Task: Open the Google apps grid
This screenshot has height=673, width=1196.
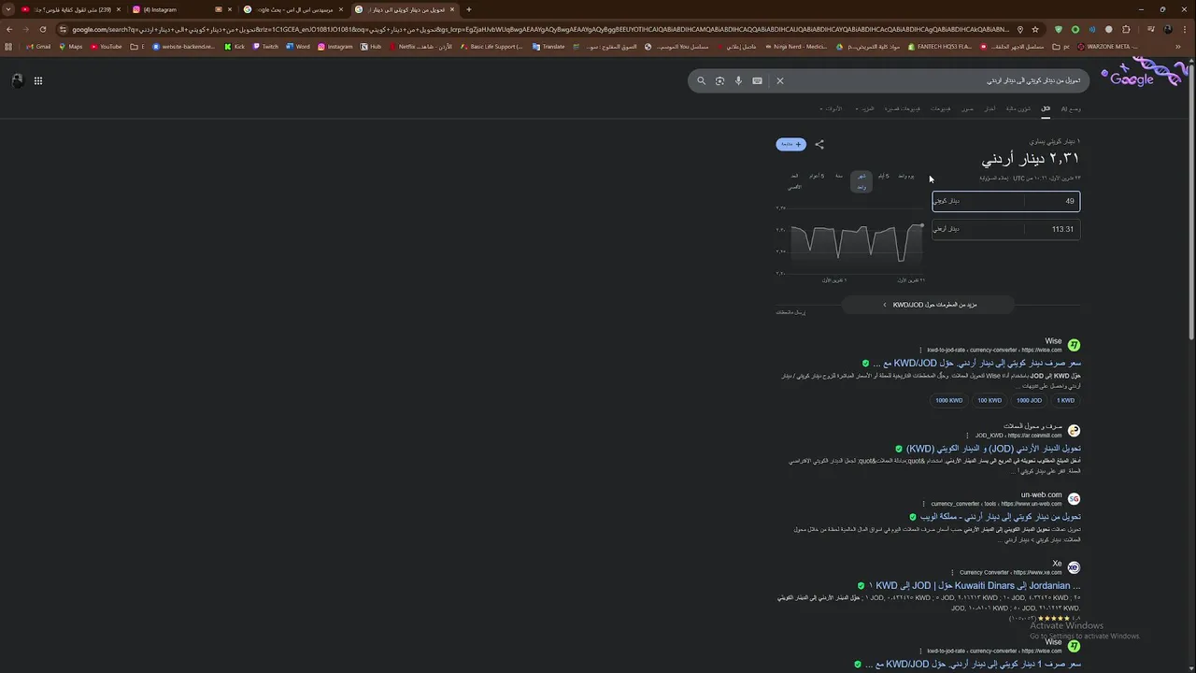Action: [x=38, y=80]
